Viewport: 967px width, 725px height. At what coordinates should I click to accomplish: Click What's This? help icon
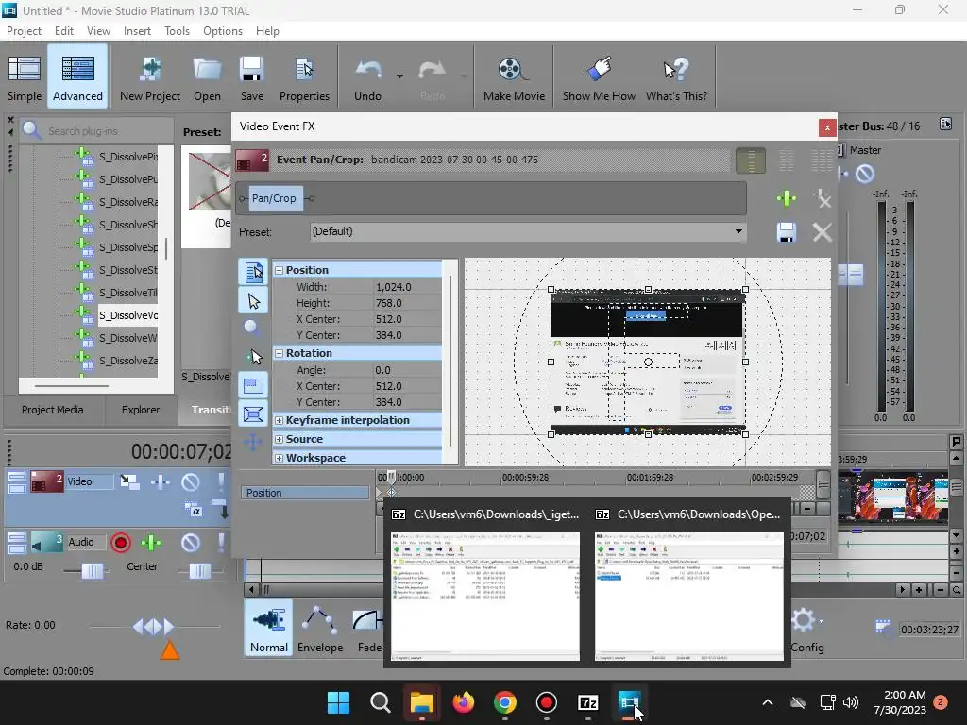tap(676, 77)
